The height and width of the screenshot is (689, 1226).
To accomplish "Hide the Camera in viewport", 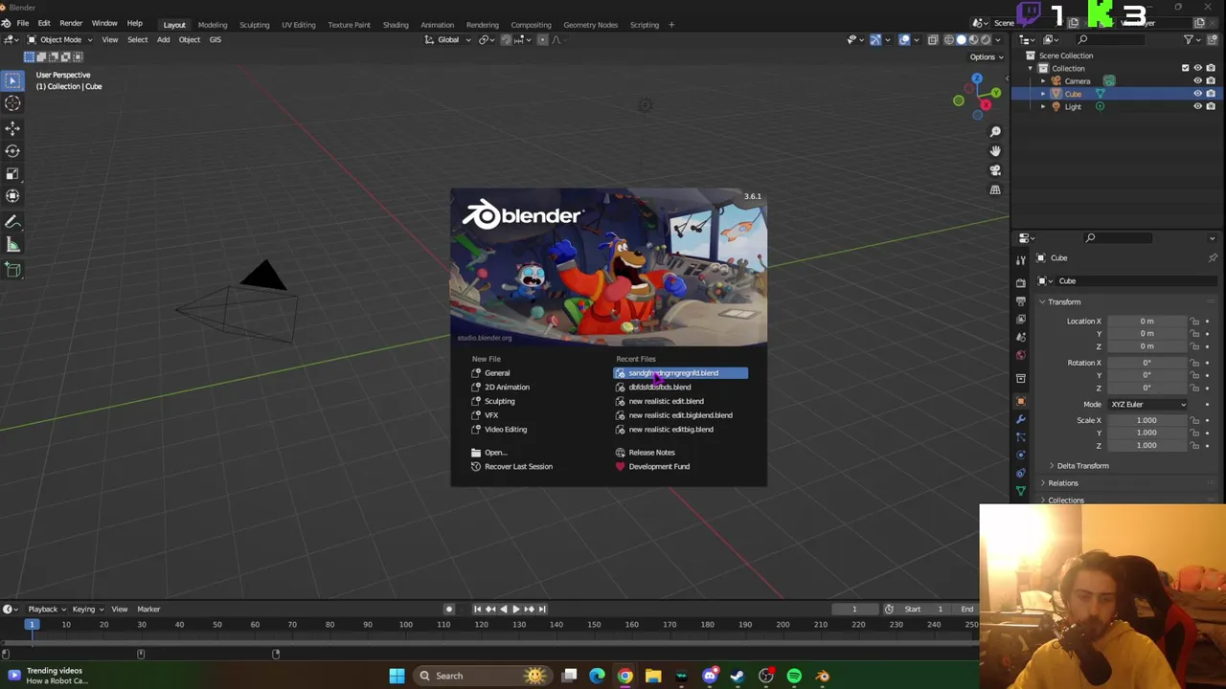I will coord(1197,81).
